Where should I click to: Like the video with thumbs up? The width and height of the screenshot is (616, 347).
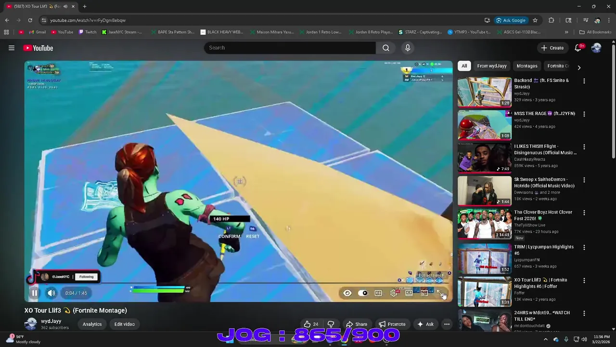point(311,324)
